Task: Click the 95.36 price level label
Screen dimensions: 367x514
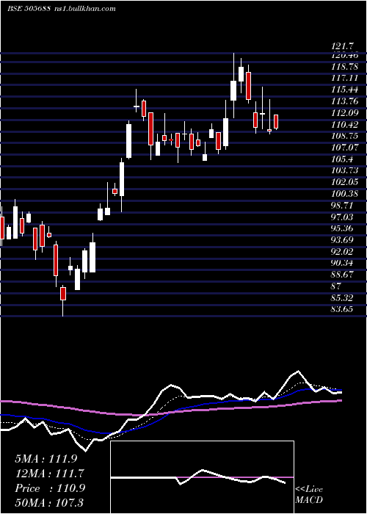Action: pyautogui.click(x=343, y=228)
